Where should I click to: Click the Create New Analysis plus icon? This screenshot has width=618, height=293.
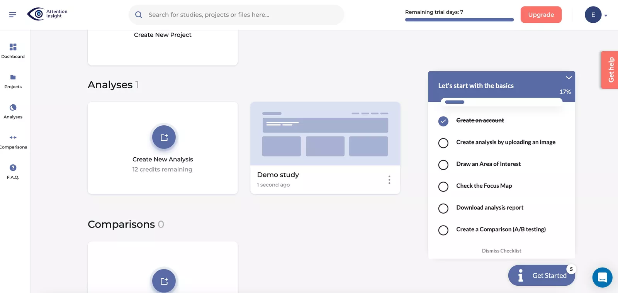(164, 137)
